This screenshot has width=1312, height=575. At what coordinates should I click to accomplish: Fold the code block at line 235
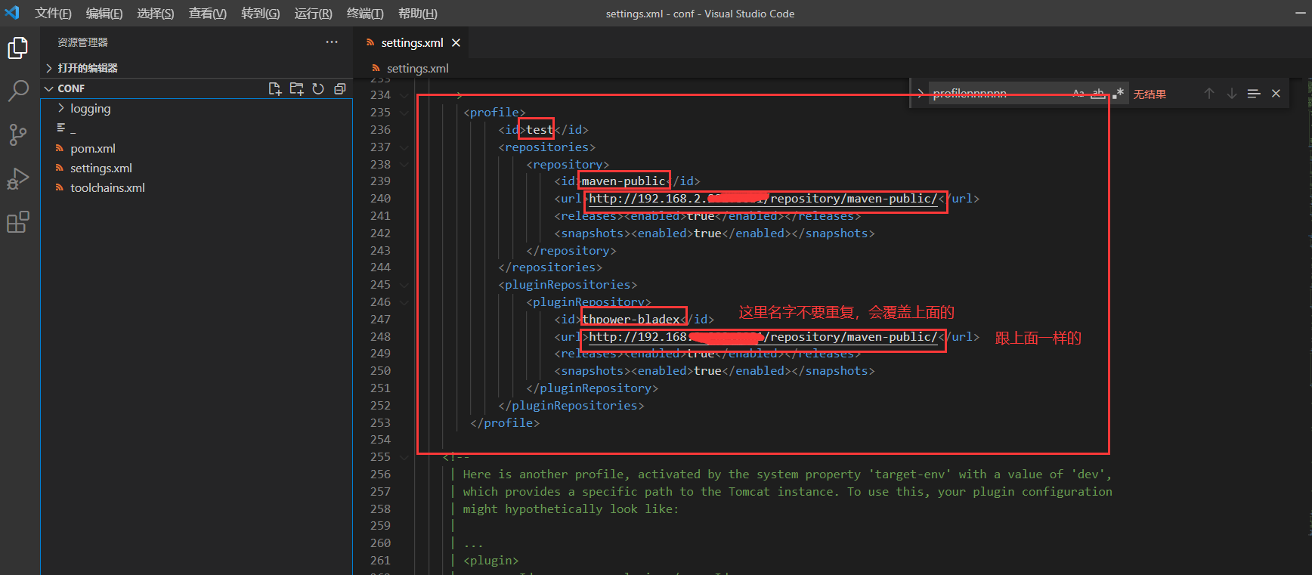point(404,113)
